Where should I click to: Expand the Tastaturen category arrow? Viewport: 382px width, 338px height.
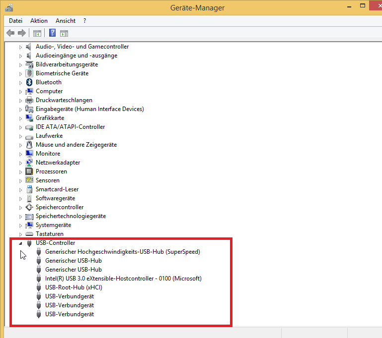coord(20,234)
